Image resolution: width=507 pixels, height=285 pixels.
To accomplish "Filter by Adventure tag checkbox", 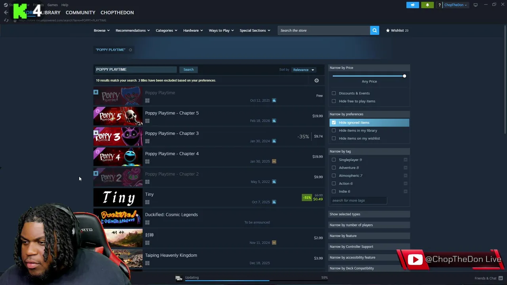I will (x=334, y=168).
